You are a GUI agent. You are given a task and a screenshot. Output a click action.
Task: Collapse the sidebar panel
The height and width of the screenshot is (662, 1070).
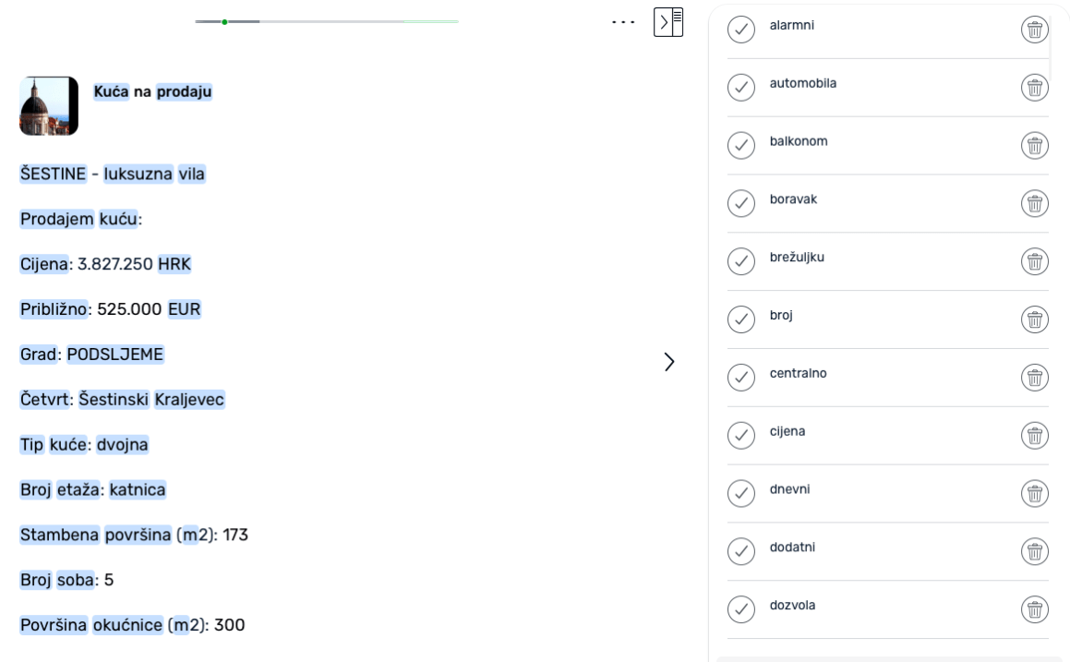pyautogui.click(x=668, y=22)
